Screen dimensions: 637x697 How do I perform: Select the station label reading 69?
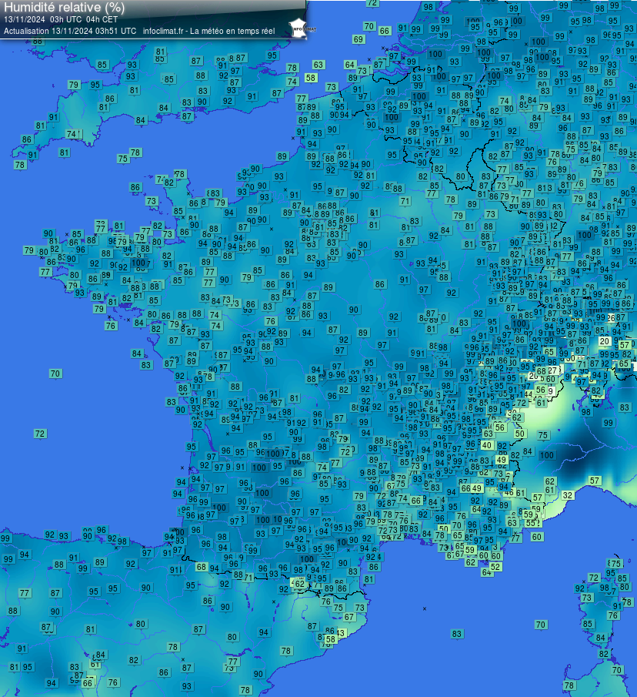(x=359, y=39)
